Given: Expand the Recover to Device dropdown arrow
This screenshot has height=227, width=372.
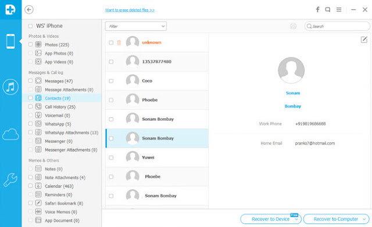Looking at the screenshot, I should pos(296,219).
